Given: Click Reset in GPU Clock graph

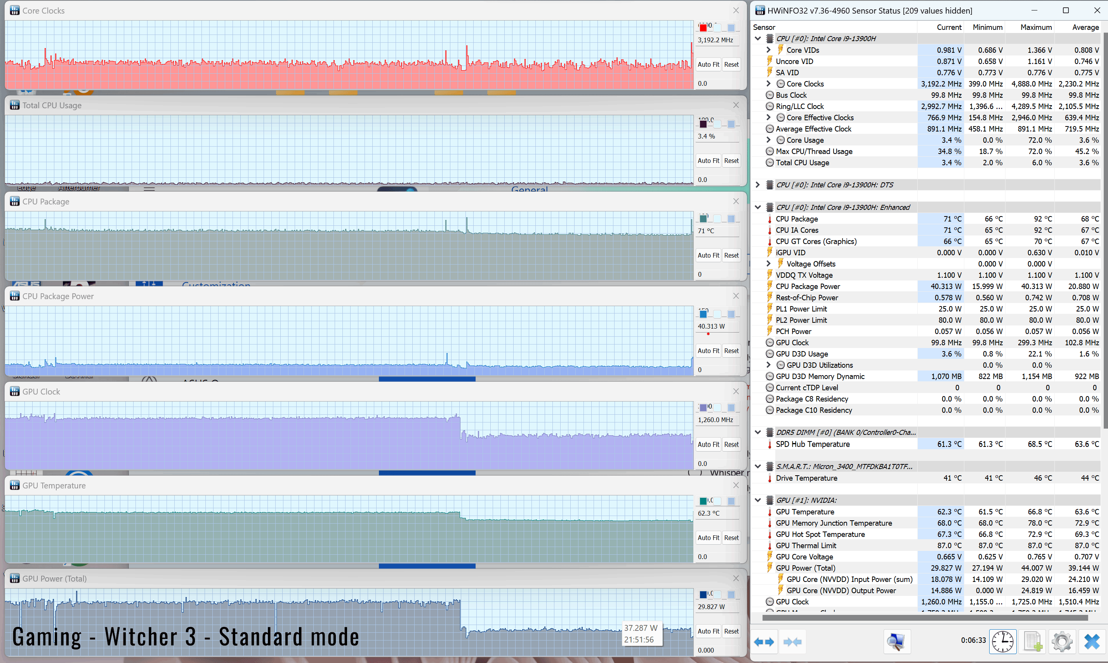Looking at the screenshot, I should 731,445.
